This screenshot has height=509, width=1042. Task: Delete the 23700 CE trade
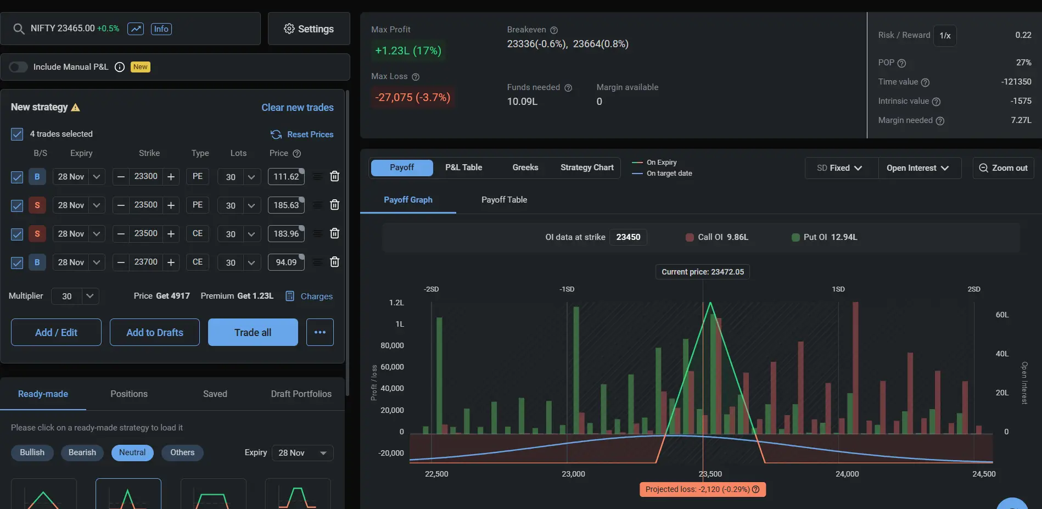coord(334,262)
